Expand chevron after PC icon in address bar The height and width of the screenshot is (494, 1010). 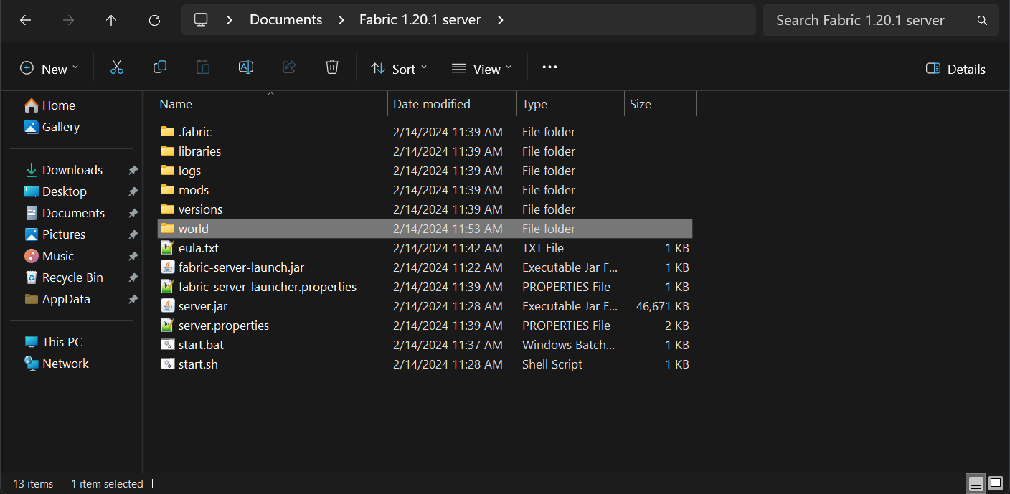229,20
